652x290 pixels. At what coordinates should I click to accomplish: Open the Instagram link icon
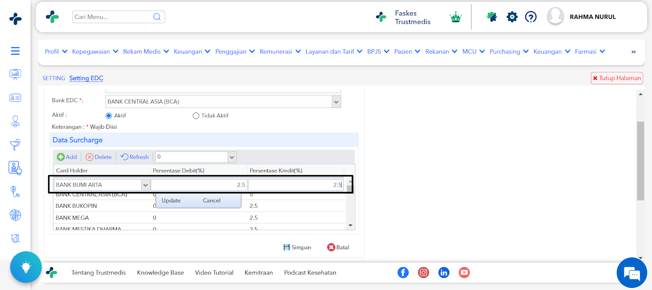coord(423,272)
